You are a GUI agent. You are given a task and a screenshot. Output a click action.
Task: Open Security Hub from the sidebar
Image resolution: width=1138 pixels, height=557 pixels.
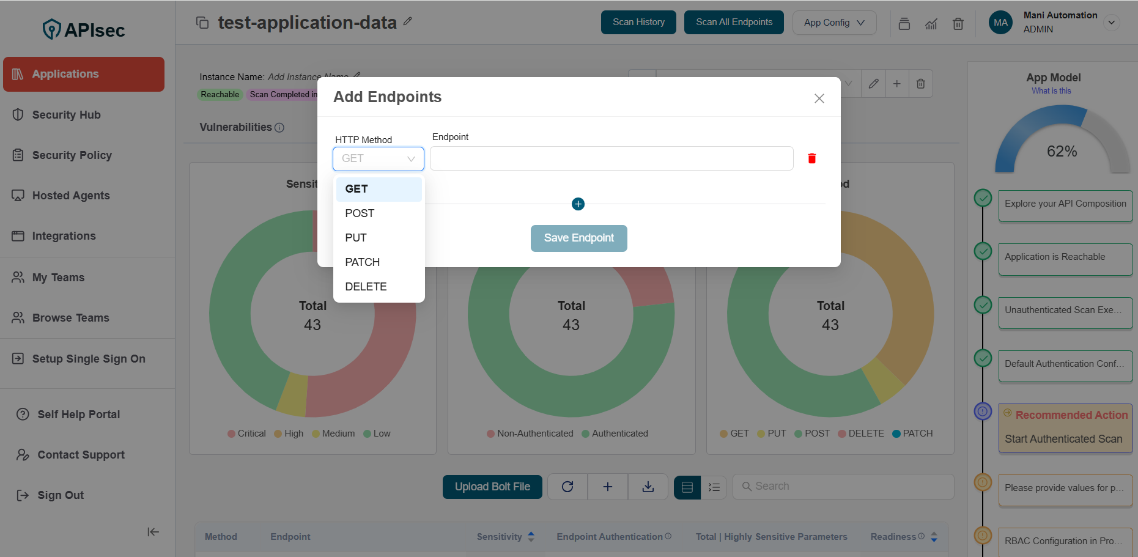[66, 114]
